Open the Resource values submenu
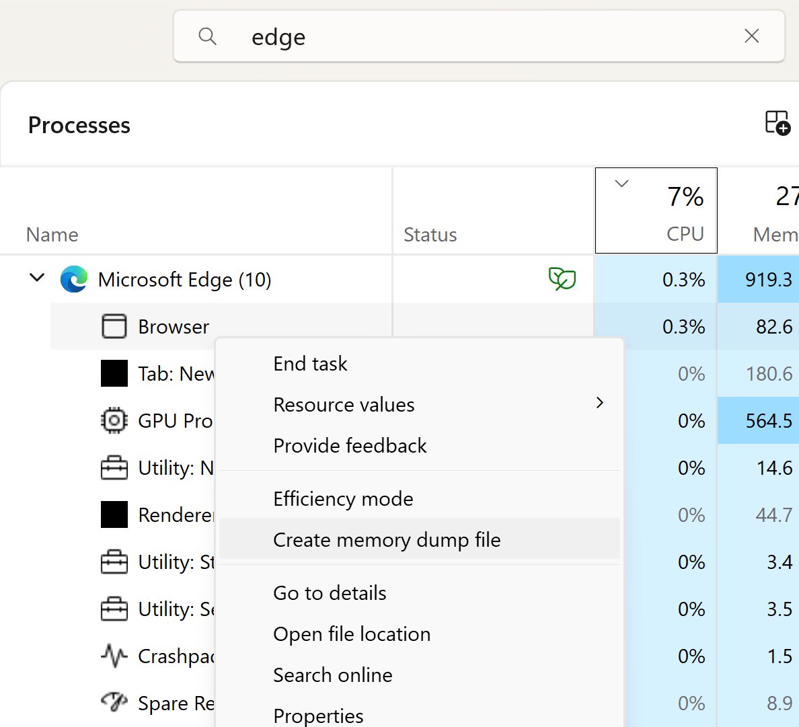Viewport: 799px width, 727px height. (420, 404)
